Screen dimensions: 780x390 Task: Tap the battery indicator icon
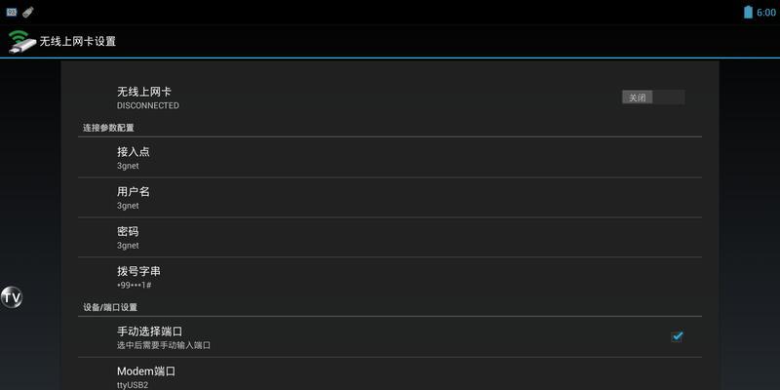coord(748,12)
